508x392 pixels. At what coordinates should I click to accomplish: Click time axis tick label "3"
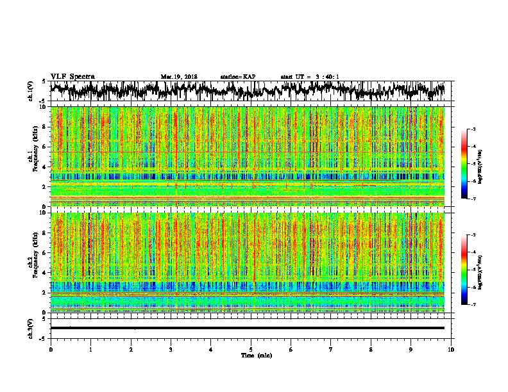[x=171, y=350]
